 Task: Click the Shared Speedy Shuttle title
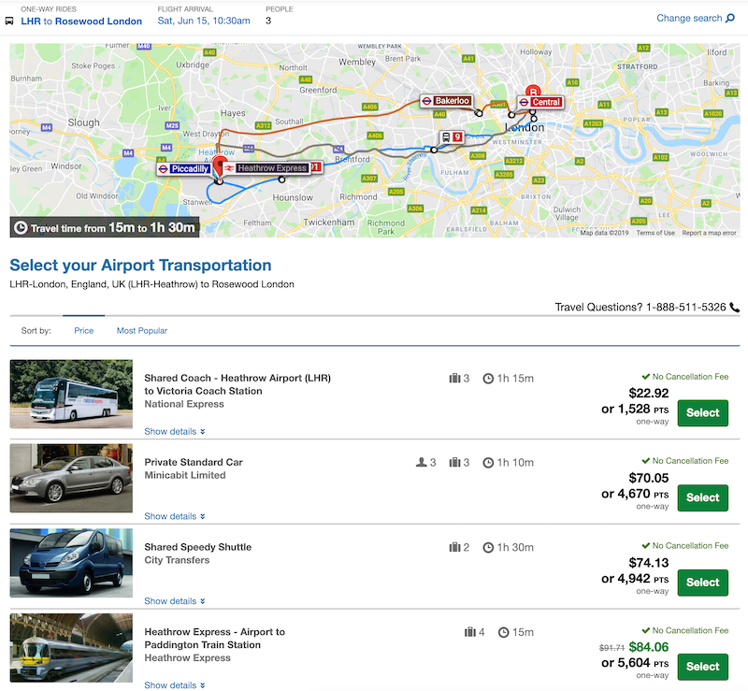pyautogui.click(x=198, y=547)
